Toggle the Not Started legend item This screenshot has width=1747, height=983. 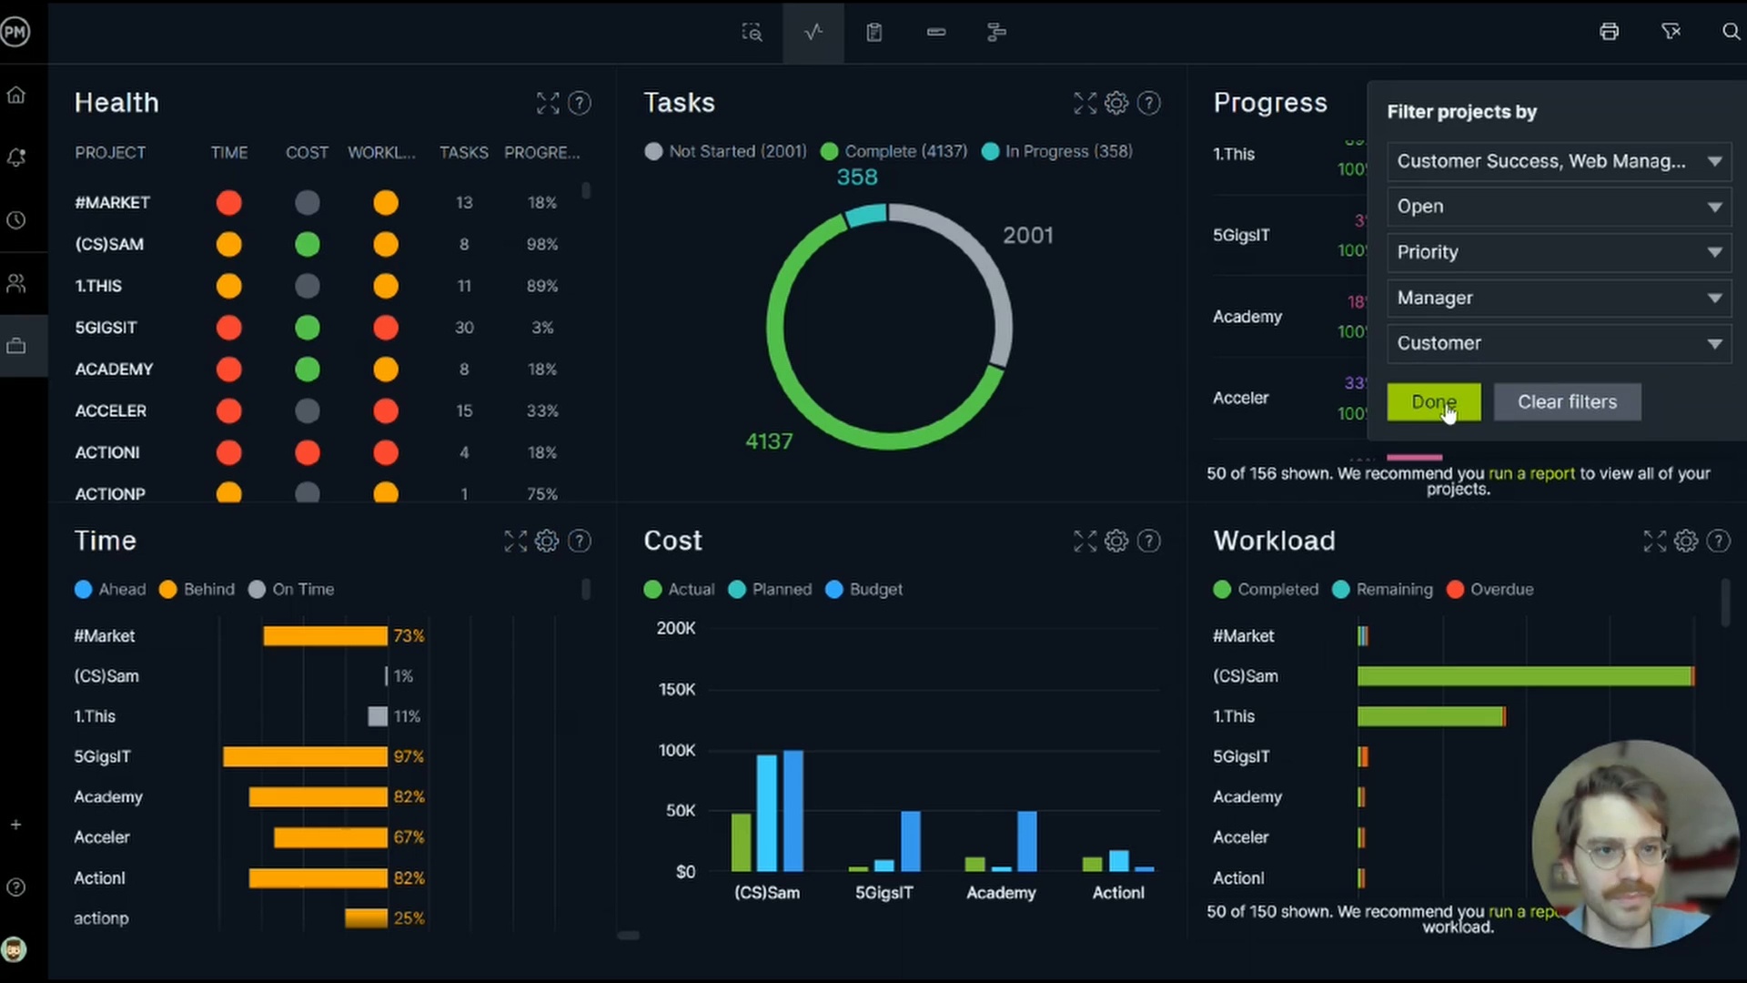[725, 151]
